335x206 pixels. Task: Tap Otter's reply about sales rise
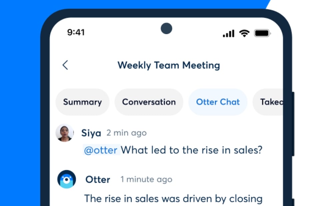173,199
